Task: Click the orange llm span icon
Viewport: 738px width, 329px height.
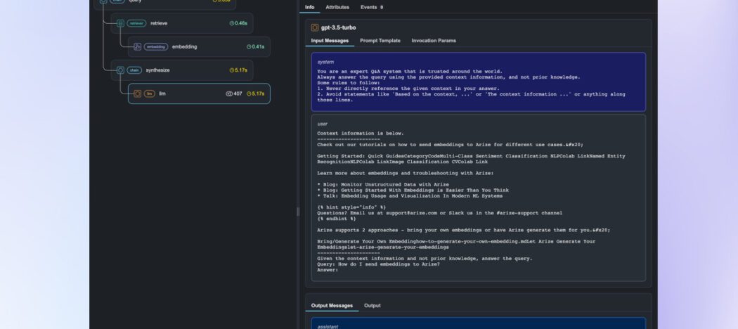Action: pyautogui.click(x=138, y=93)
